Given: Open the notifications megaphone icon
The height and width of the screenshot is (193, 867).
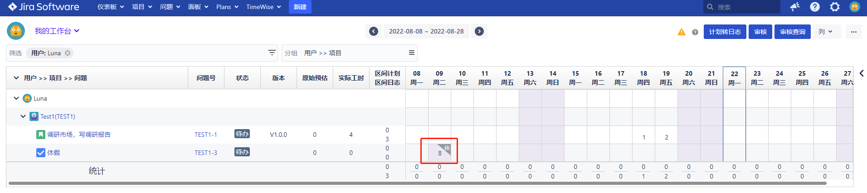Looking at the screenshot, I should tap(794, 7).
